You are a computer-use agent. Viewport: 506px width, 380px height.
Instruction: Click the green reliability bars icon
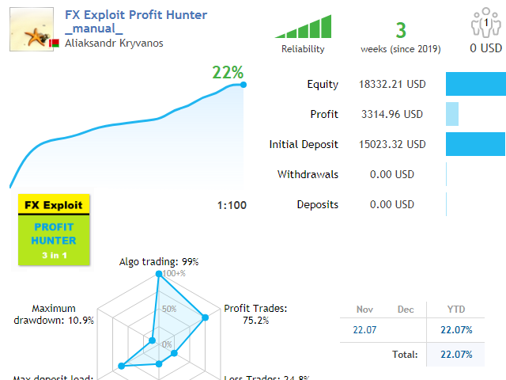[303, 26]
